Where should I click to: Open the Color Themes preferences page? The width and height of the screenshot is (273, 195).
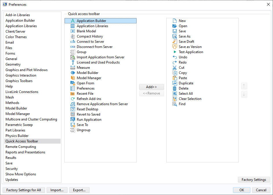(x=16, y=37)
